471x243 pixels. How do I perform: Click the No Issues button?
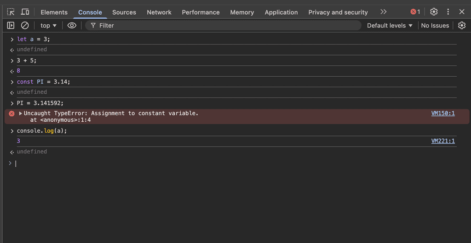pyautogui.click(x=435, y=26)
